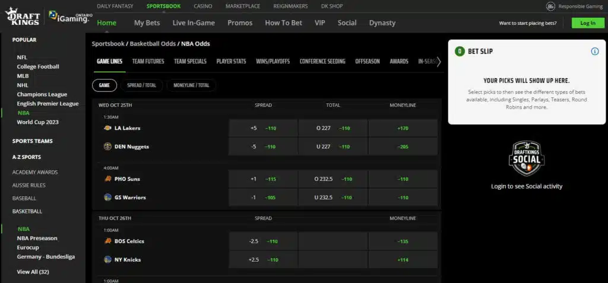
Task: Select the Spread / Total filter pill
Action: coord(141,85)
